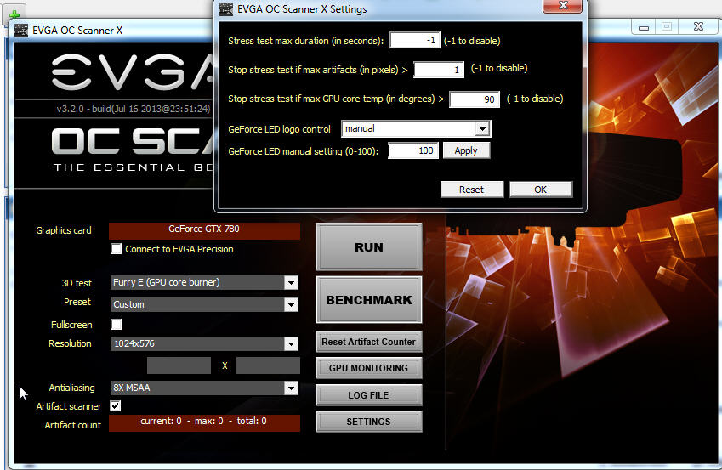Click the artifact count readout

204,422
